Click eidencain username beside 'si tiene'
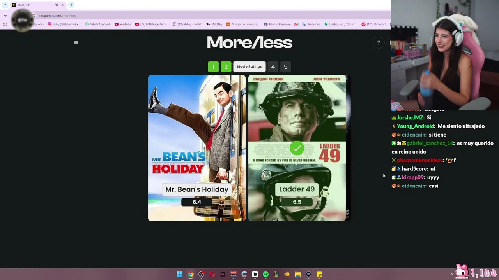The image size is (499, 280). pyautogui.click(x=414, y=135)
